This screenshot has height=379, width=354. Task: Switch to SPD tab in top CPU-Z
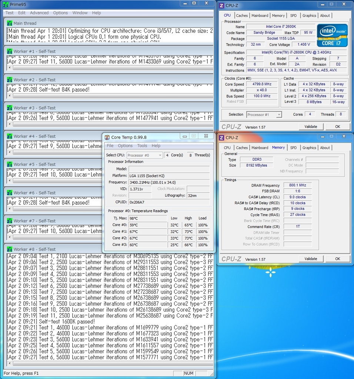[293, 16]
